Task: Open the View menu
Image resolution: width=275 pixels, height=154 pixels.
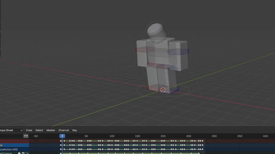Action: coord(29,130)
